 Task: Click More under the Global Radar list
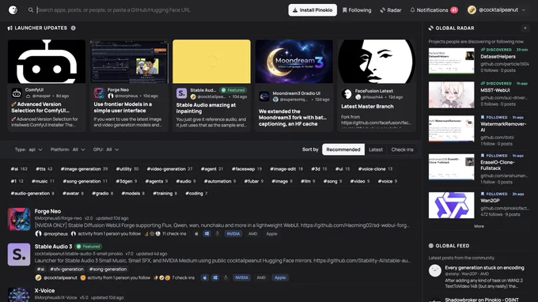tap(479, 226)
